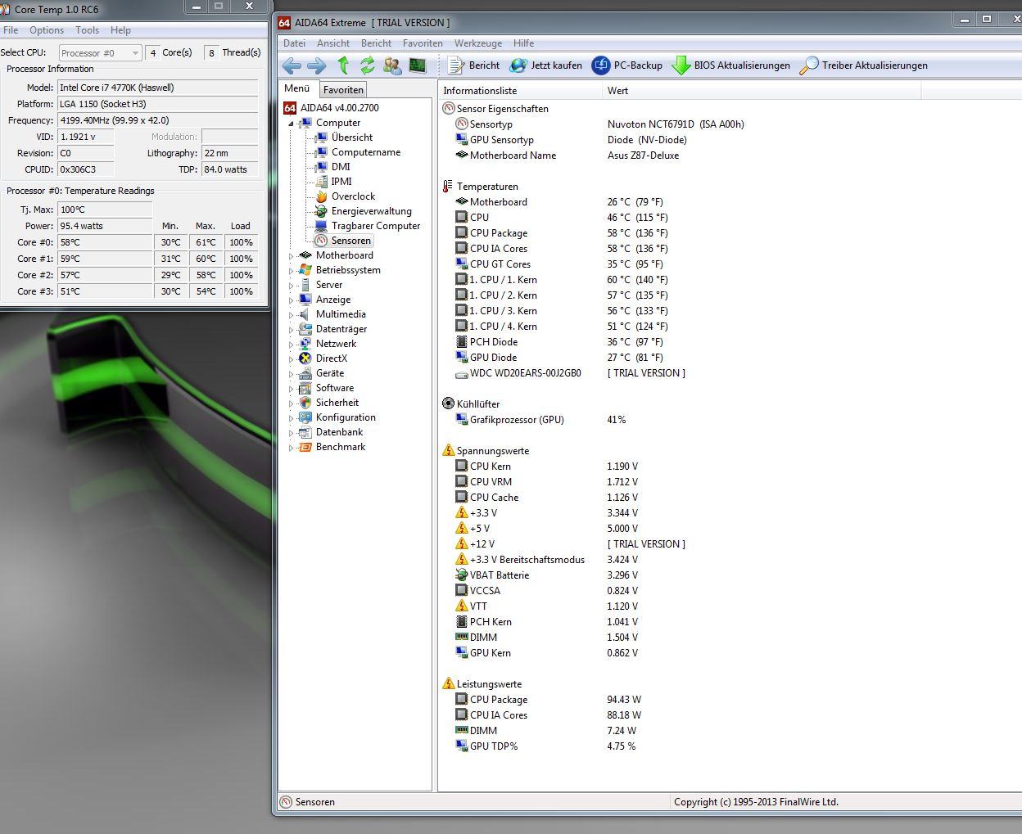Image resolution: width=1022 pixels, height=834 pixels.
Task: Select the Tragbarer Computer tree item
Action: (x=376, y=226)
